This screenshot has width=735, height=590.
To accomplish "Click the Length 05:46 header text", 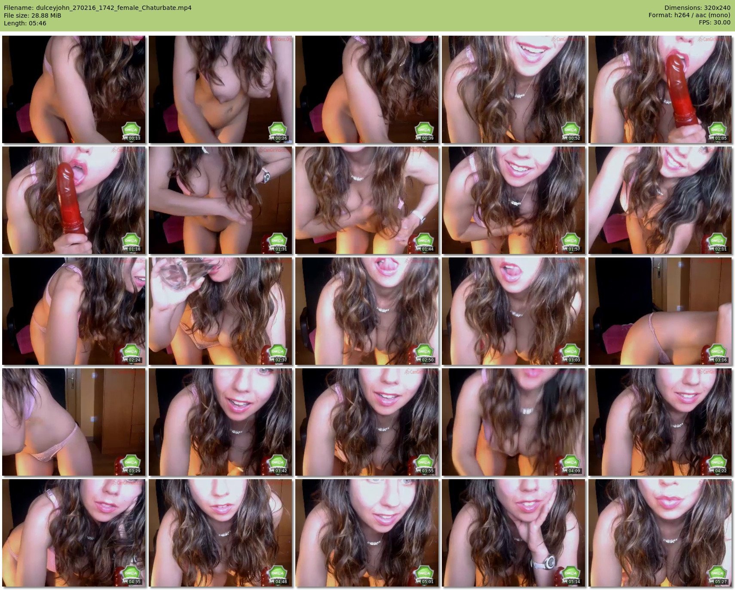I will 25,23.
